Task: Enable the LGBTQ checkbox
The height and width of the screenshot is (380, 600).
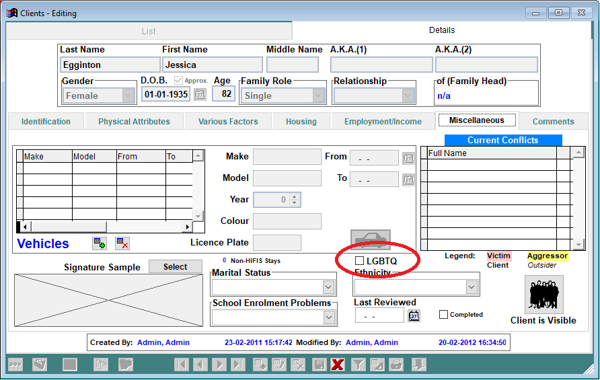Action: pyautogui.click(x=360, y=260)
